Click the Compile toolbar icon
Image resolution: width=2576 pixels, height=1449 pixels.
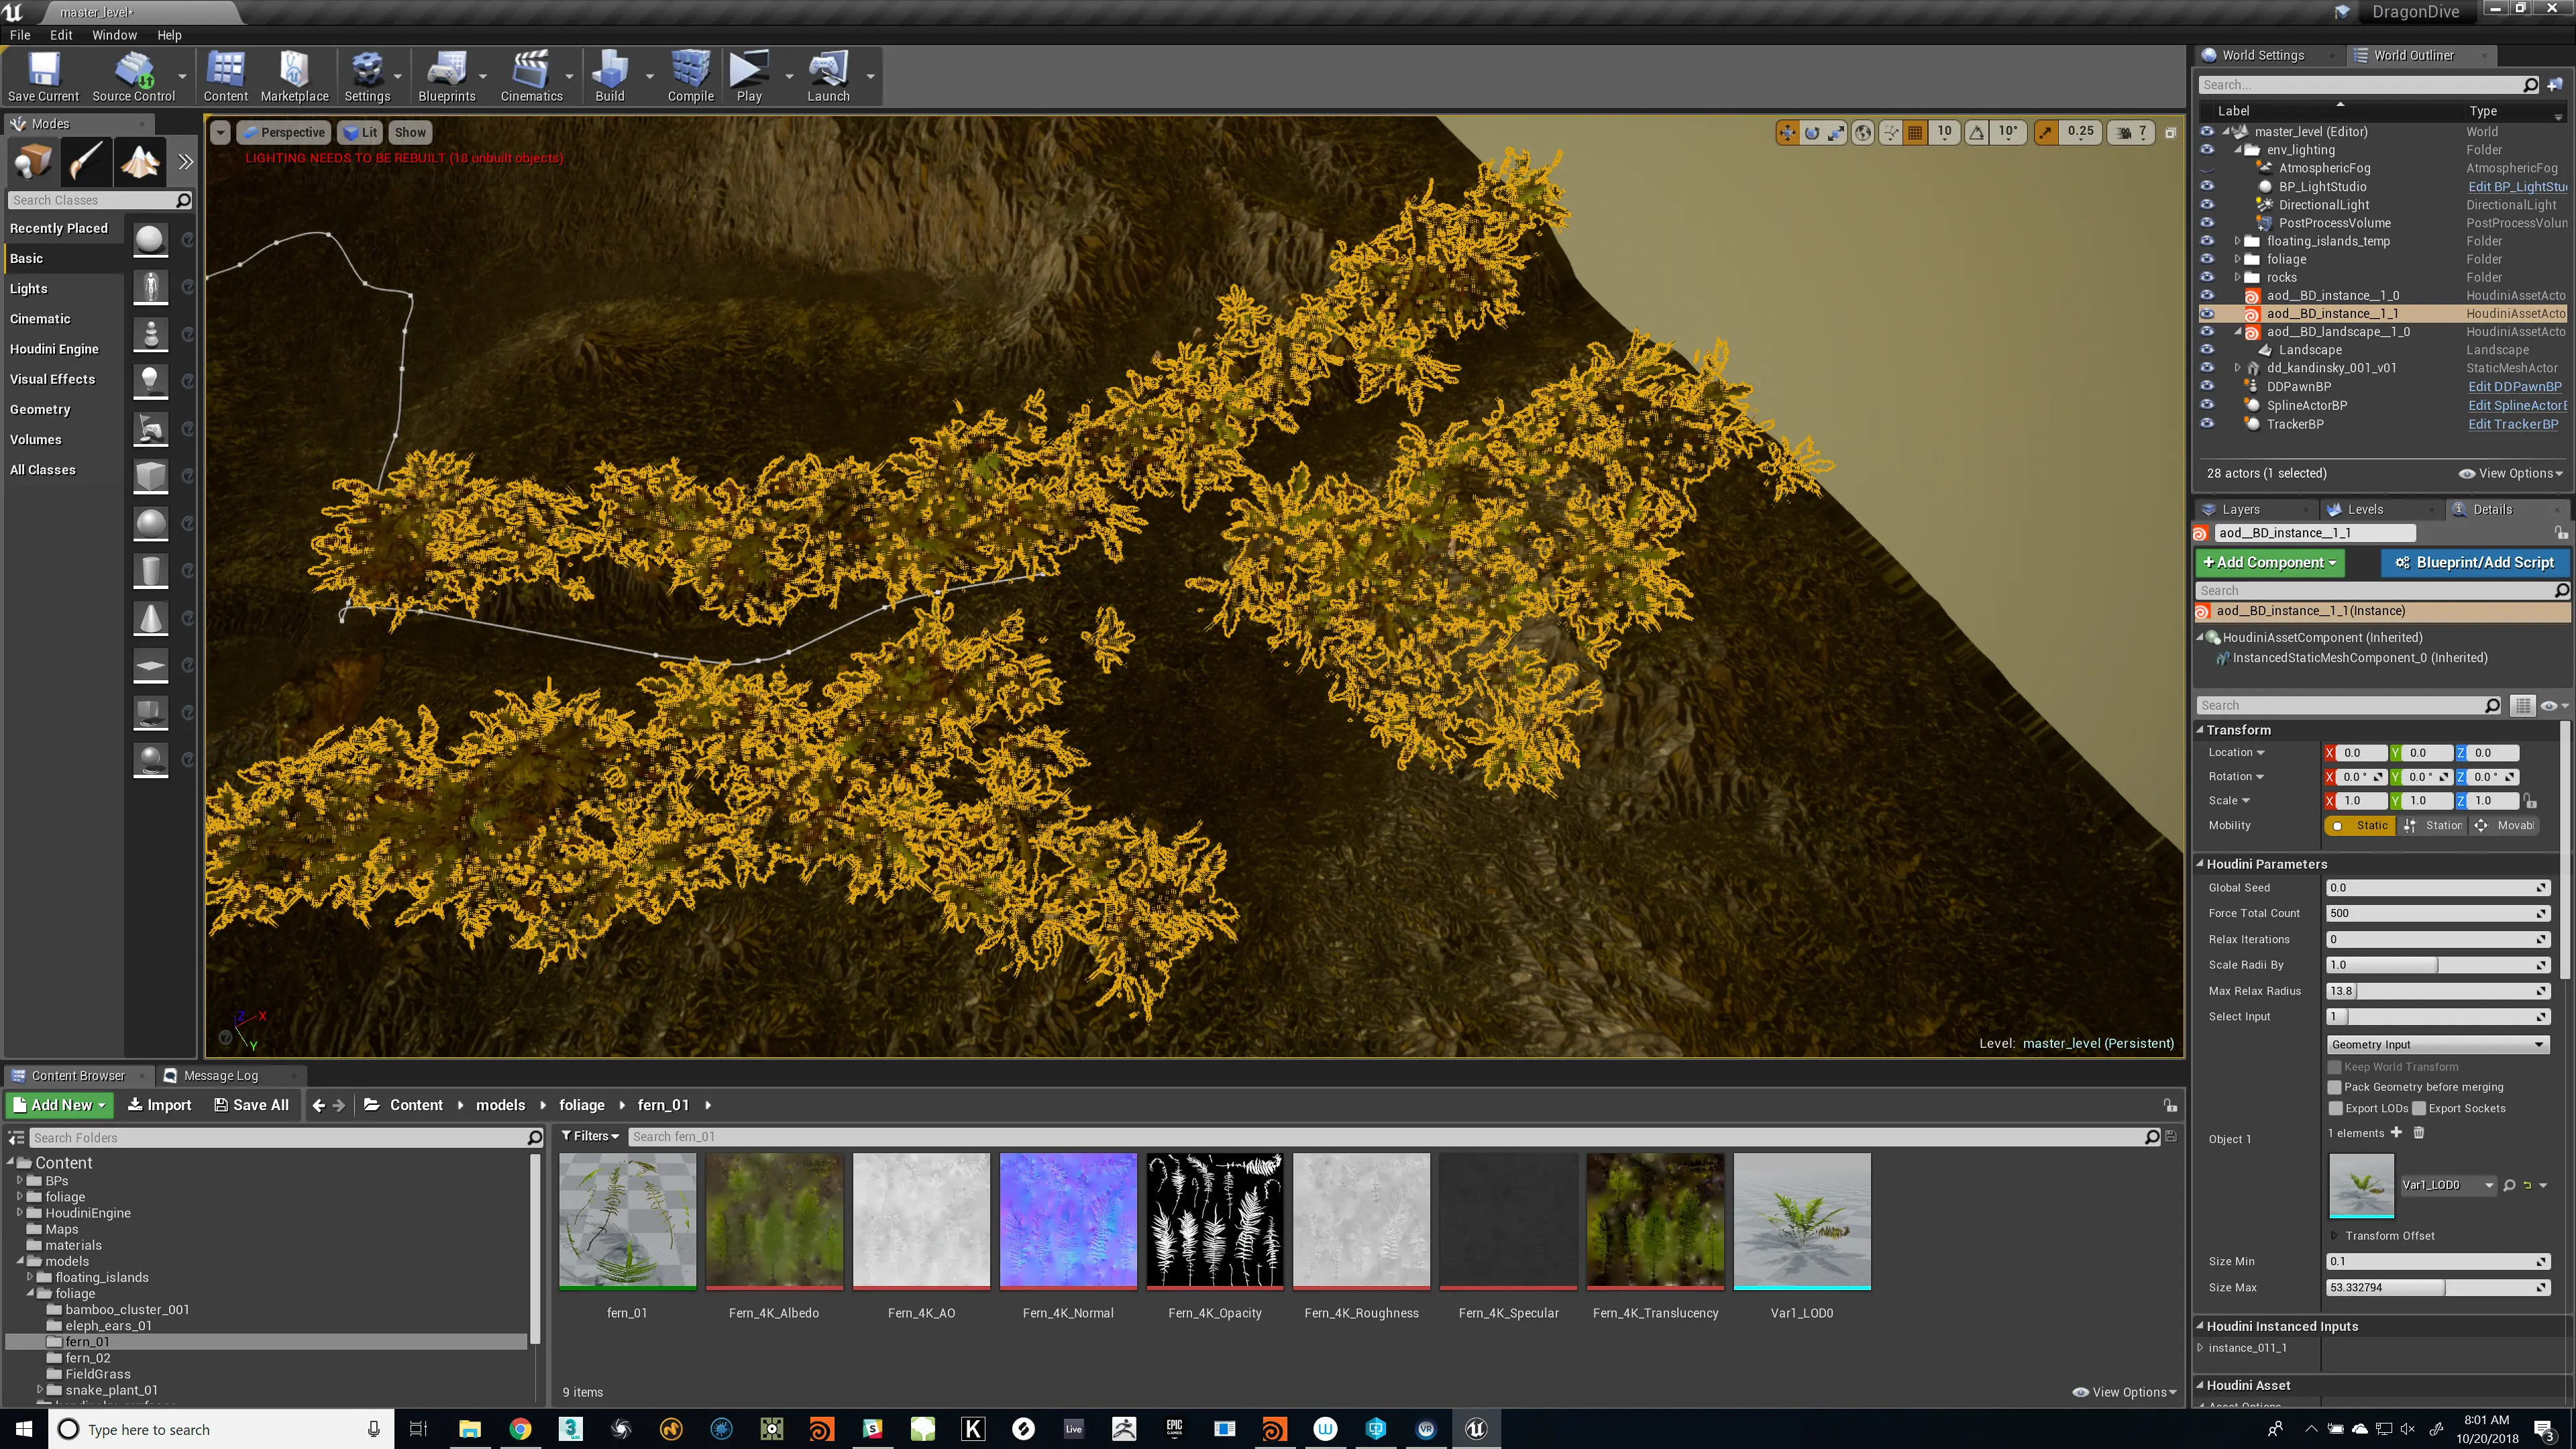click(x=690, y=77)
